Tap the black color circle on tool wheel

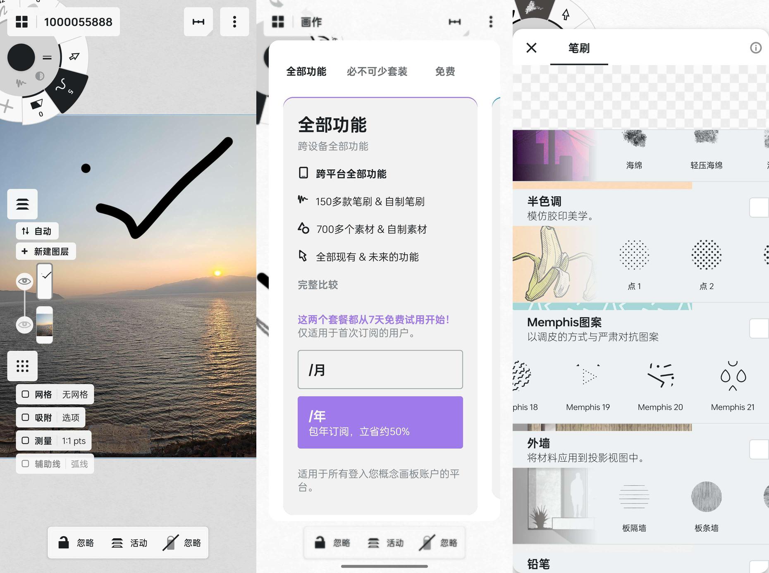click(21, 57)
